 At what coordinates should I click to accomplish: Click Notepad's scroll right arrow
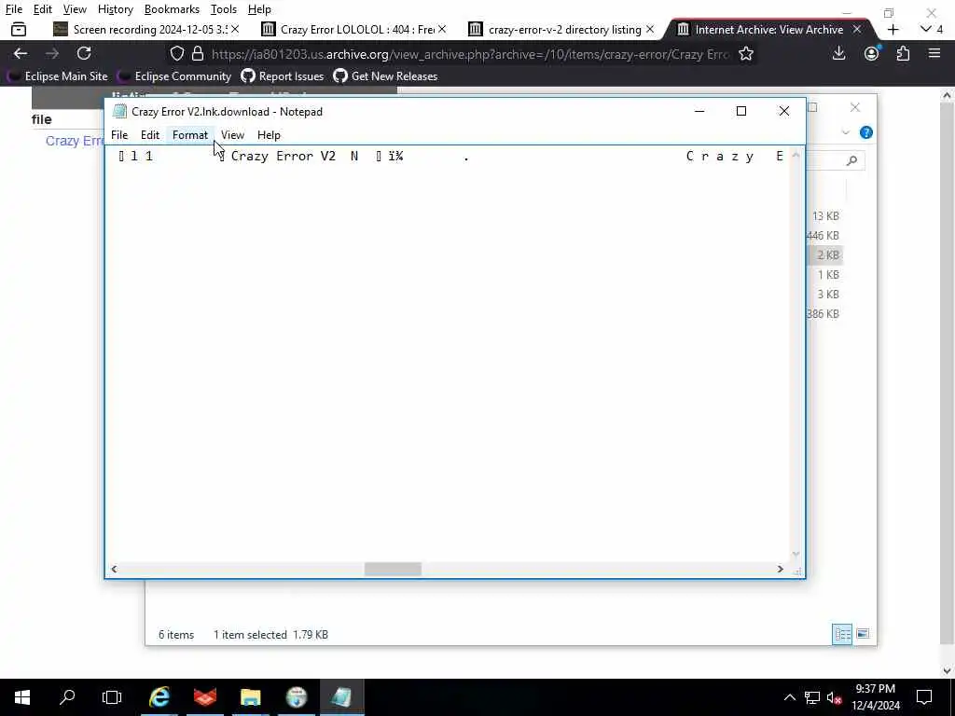781,569
